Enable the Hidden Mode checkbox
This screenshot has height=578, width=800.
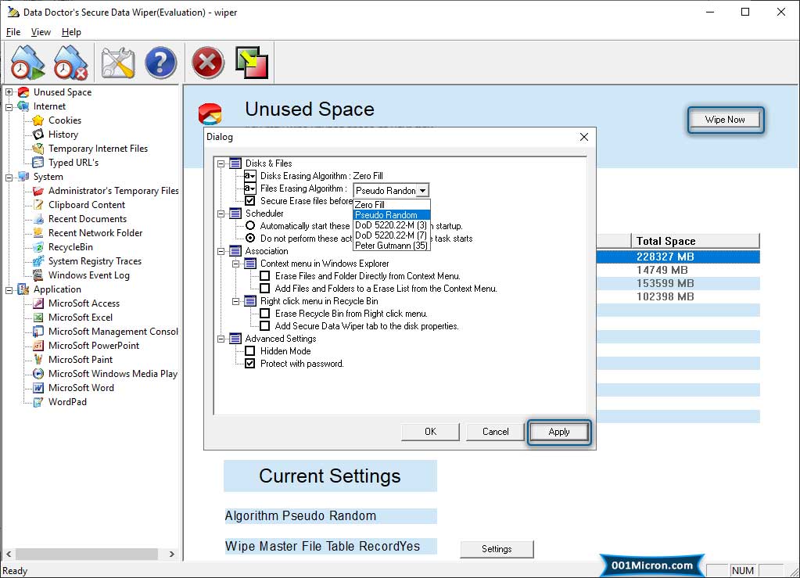click(x=250, y=351)
